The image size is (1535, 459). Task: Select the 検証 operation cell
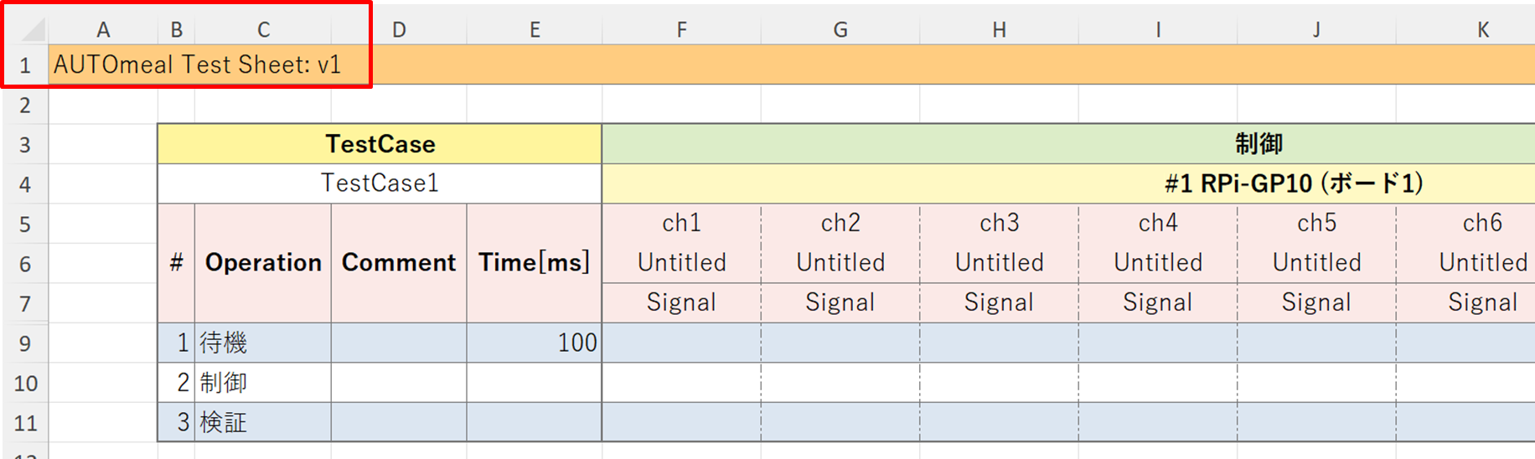point(263,422)
